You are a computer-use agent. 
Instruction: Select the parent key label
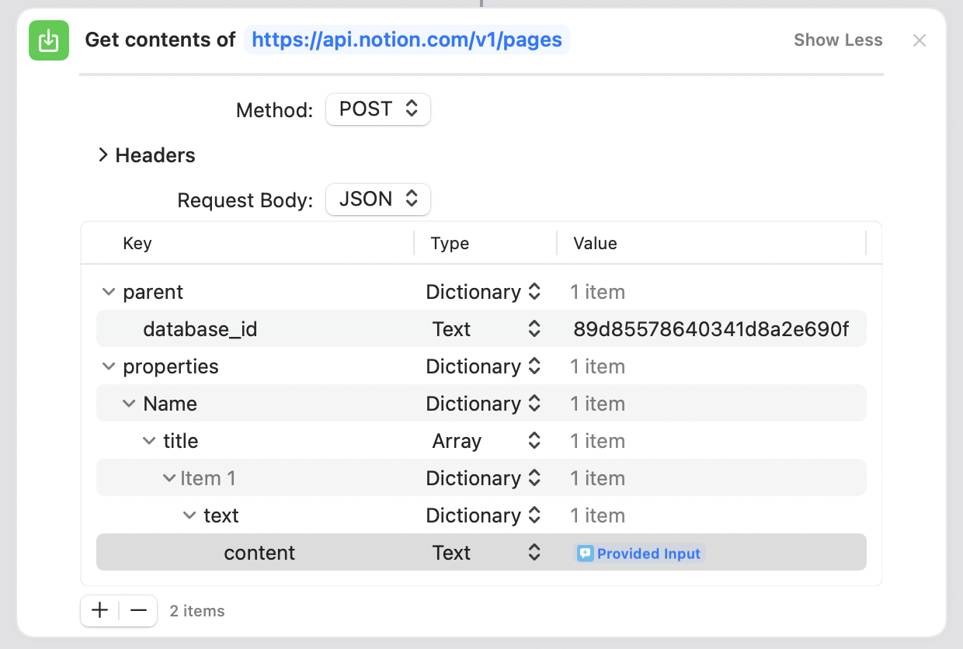point(153,293)
